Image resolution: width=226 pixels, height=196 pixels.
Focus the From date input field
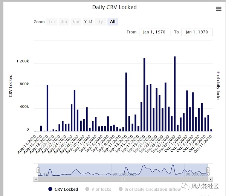click(154, 32)
